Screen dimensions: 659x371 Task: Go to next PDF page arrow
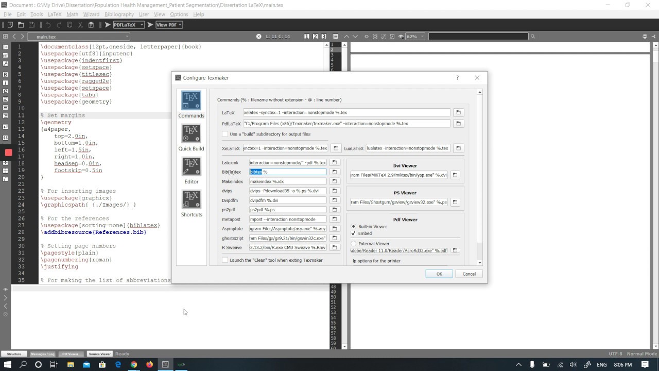click(355, 37)
